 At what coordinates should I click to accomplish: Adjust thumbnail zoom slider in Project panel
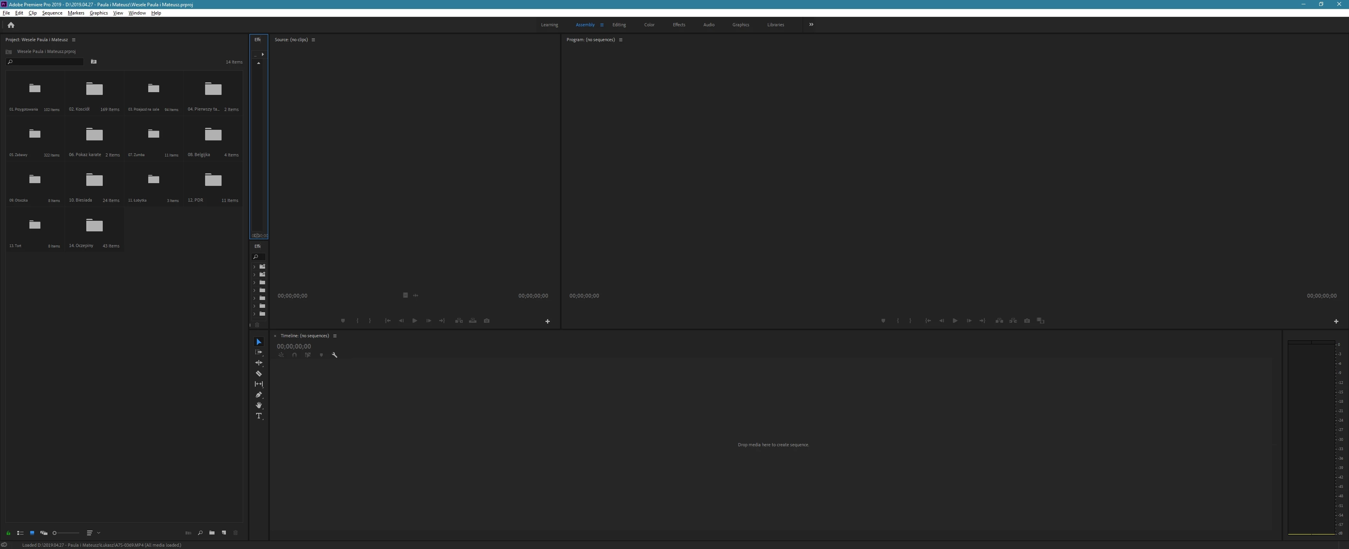point(66,533)
